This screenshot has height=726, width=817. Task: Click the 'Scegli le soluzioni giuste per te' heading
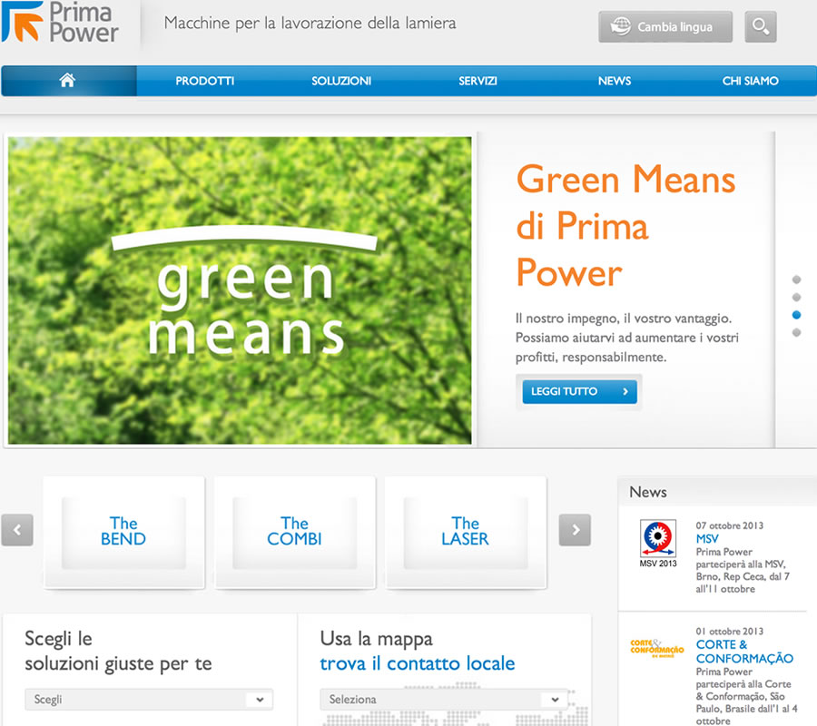pyautogui.click(x=118, y=651)
